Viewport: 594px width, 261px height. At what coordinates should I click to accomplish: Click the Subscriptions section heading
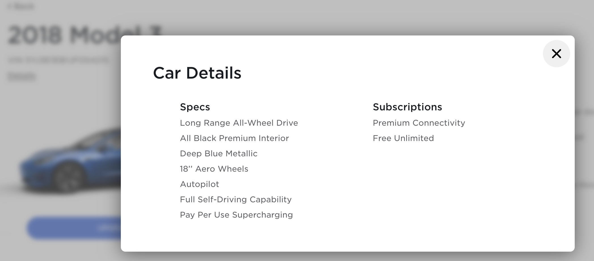click(407, 107)
